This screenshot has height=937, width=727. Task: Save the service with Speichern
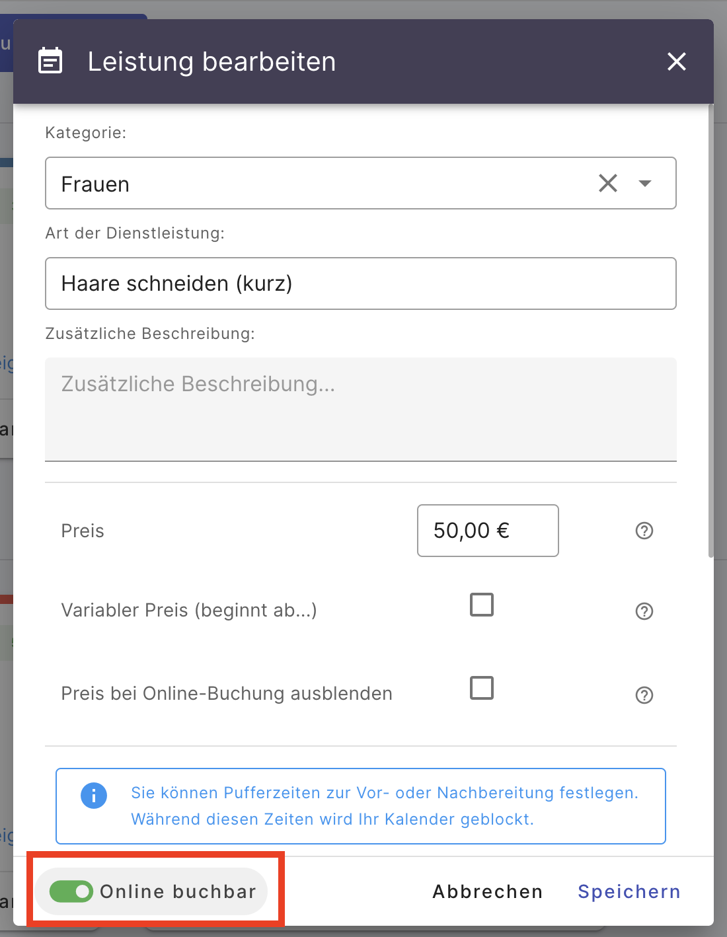pyautogui.click(x=629, y=891)
